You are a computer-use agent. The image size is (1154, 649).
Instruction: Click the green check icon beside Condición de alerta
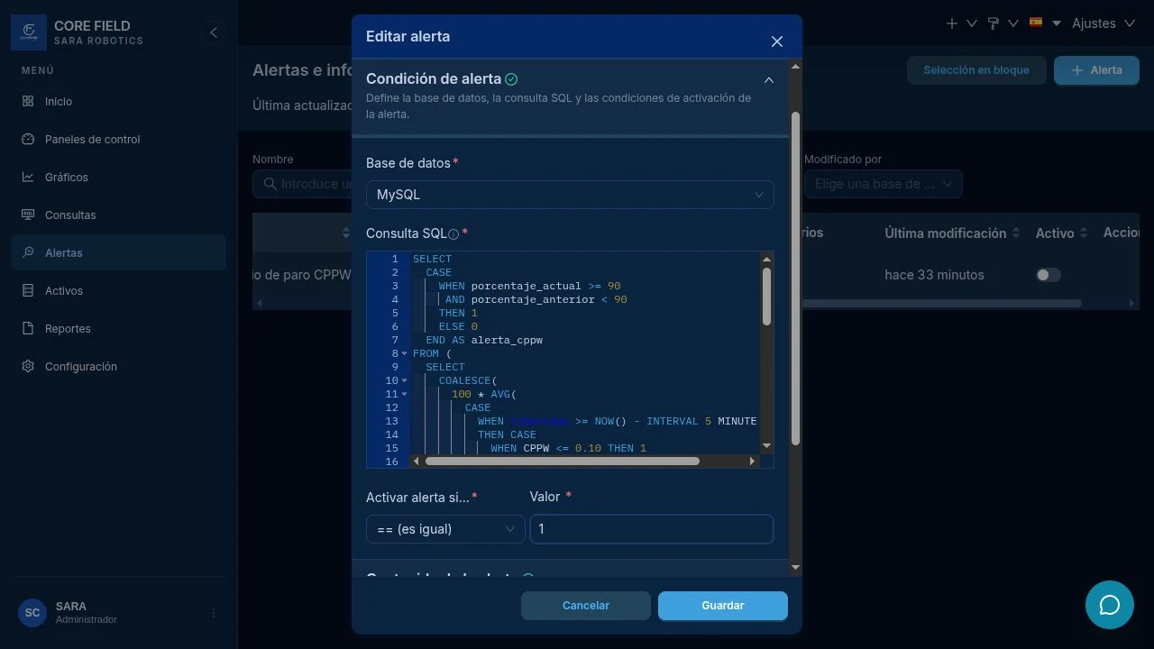[x=512, y=79]
